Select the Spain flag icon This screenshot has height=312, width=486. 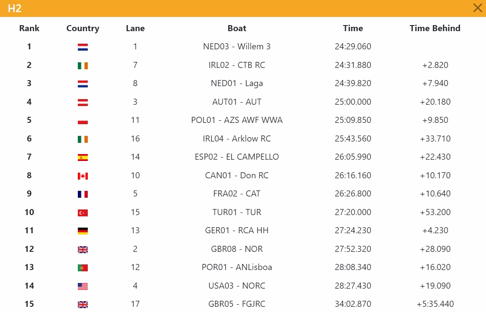pyautogui.click(x=83, y=158)
